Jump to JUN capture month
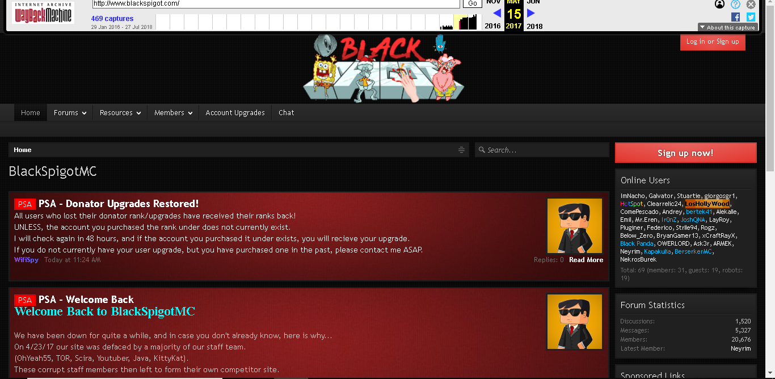This screenshot has width=775, height=379. click(x=533, y=2)
